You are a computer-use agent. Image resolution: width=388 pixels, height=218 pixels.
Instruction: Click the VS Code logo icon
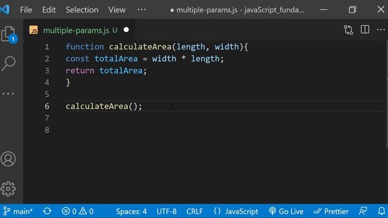point(5,10)
